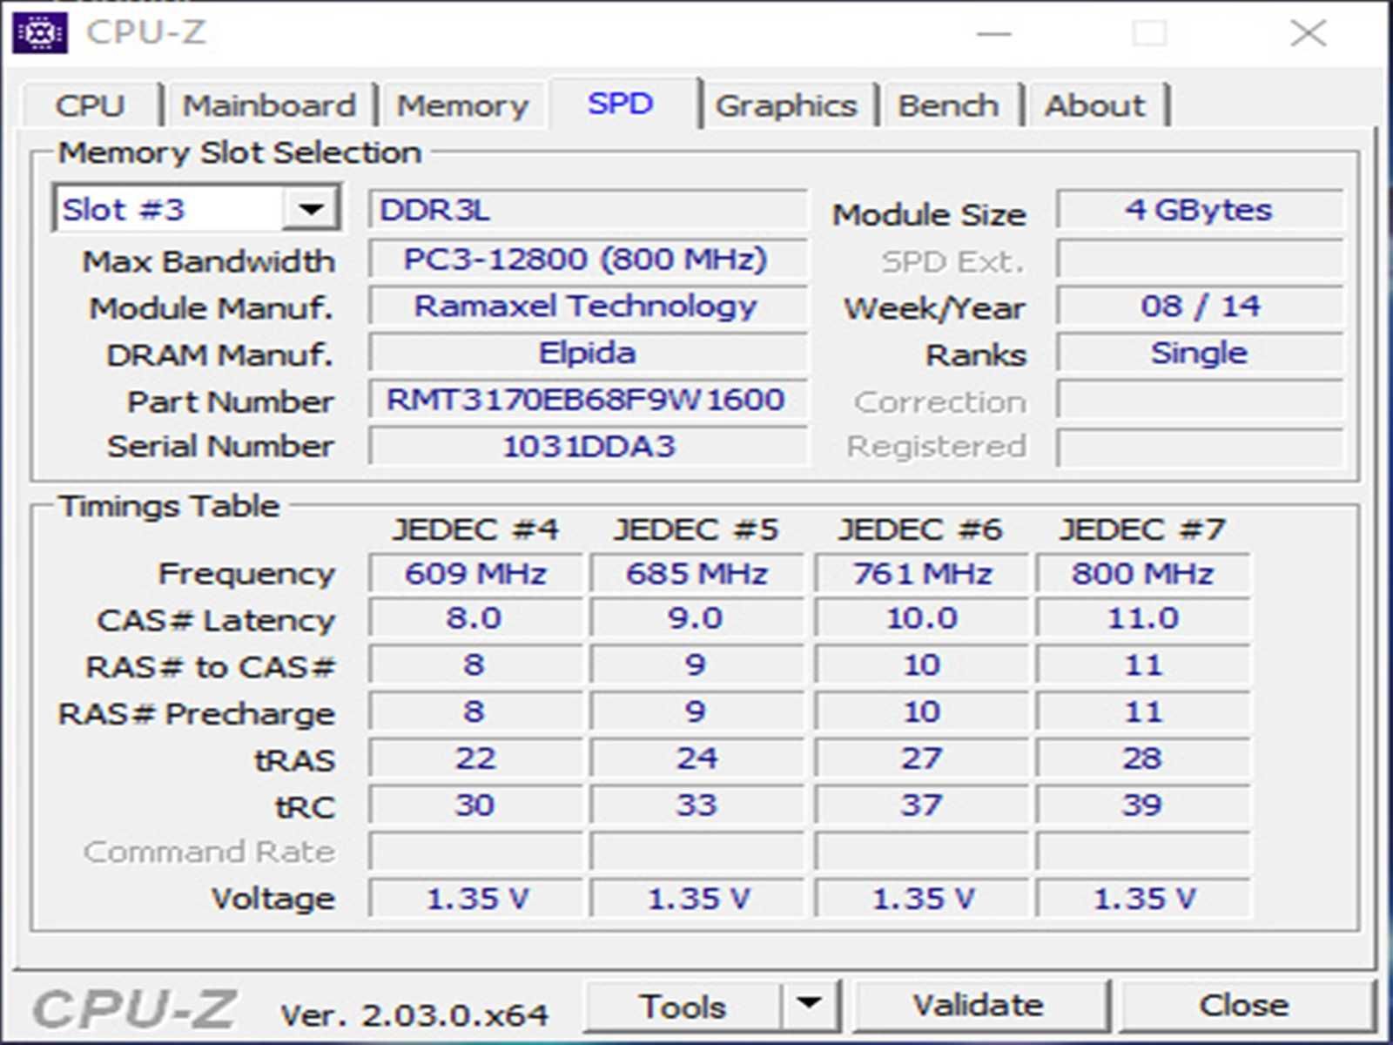Viewport: 1393px width, 1045px height.
Task: Click the 4 GBytes module size value
Action: (x=1200, y=210)
